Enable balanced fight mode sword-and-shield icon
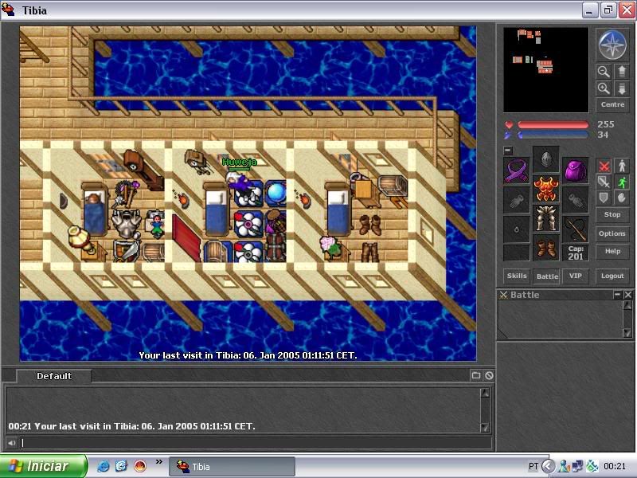 604,182
